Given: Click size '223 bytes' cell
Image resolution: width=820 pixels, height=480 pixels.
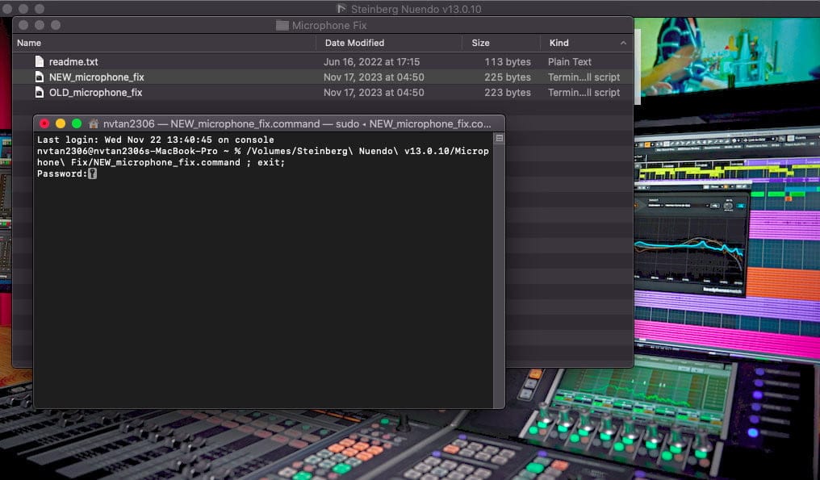Looking at the screenshot, I should [x=508, y=93].
